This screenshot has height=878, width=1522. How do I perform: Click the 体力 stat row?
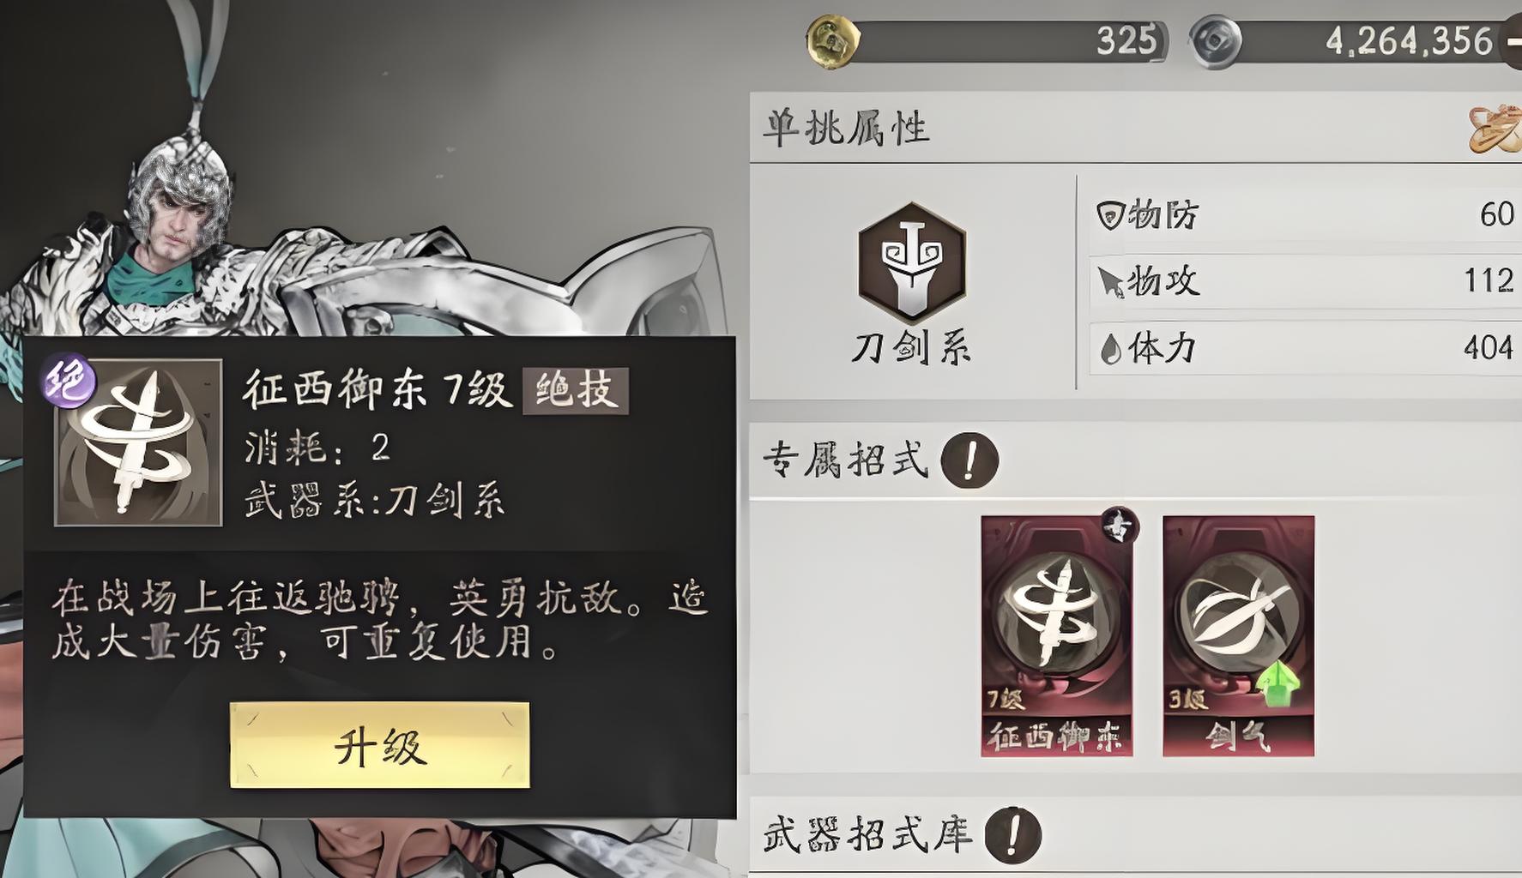click(1305, 348)
